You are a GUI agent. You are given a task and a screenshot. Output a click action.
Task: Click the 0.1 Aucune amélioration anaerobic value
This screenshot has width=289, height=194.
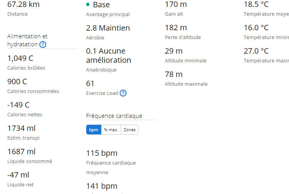tap(108, 55)
